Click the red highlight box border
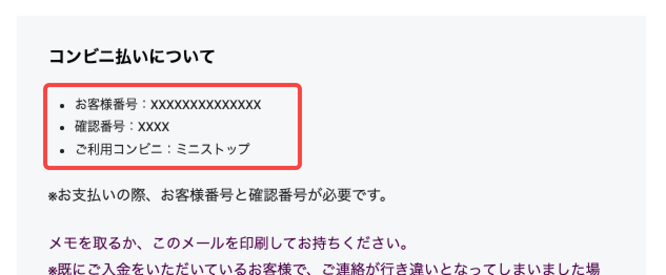Viewport: 666px width, 275px height. click(45, 126)
